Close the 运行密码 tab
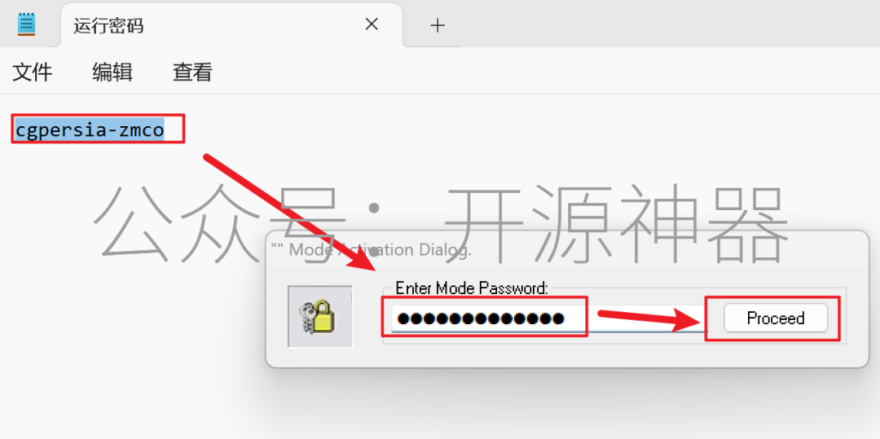Image resolution: width=880 pixels, height=439 pixels. point(372,24)
